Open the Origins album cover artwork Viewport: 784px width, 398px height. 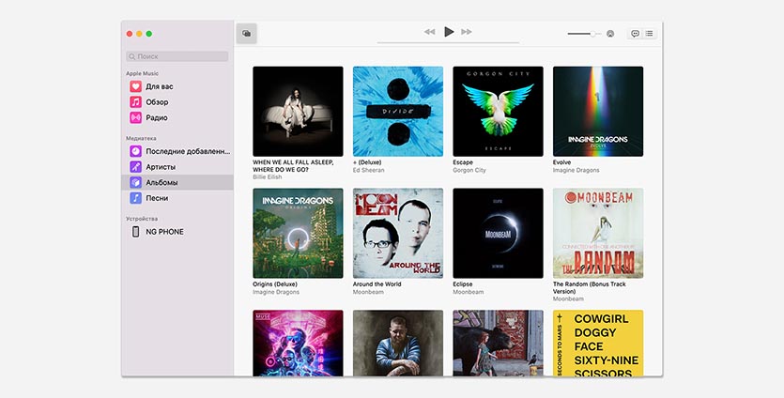point(298,233)
